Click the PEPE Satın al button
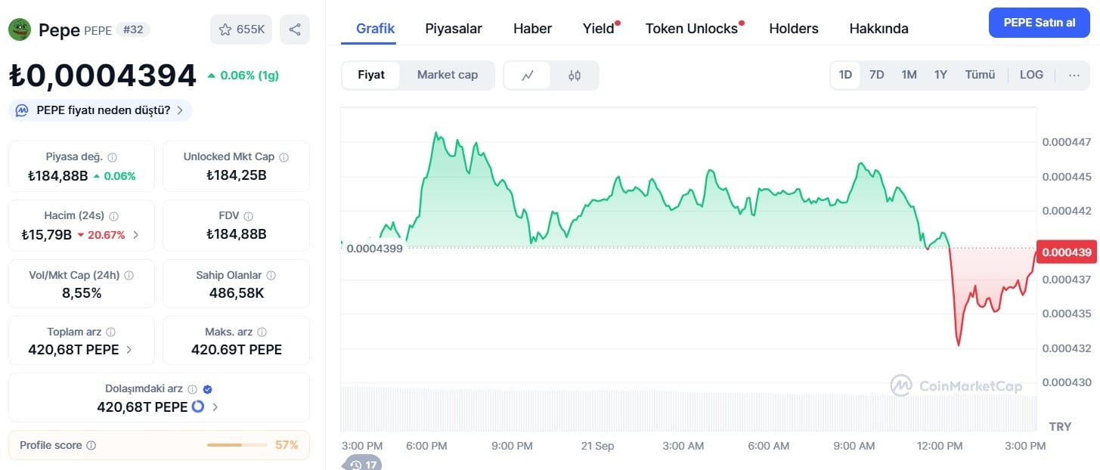This screenshot has width=1100, height=470. (x=1040, y=23)
